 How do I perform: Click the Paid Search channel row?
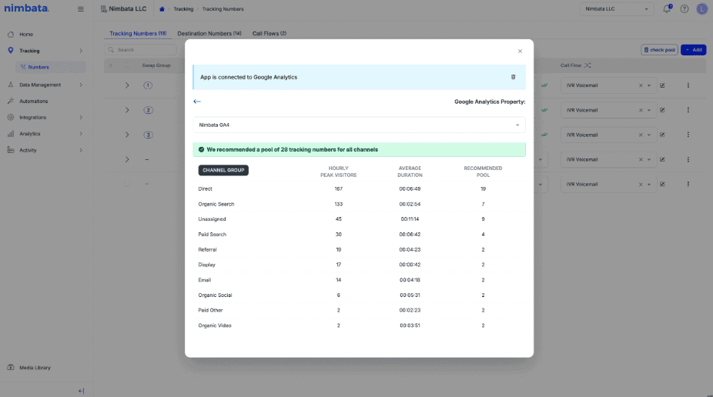click(x=360, y=235)
